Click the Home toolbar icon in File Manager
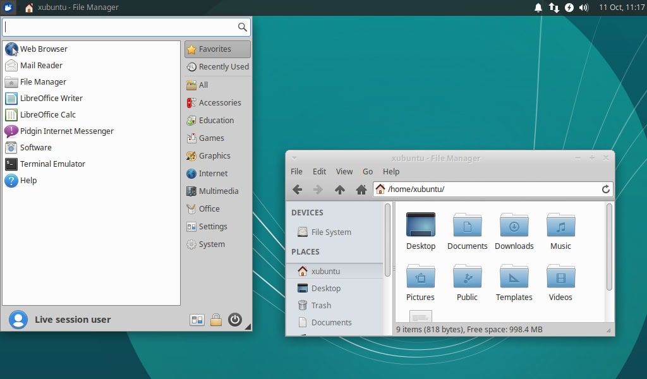647x379 pixels. pyautogui.click(x=361, y=189)
